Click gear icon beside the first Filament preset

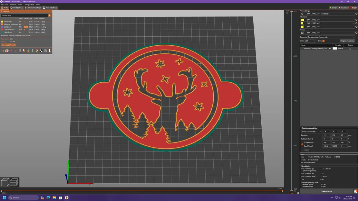point(356,20)
